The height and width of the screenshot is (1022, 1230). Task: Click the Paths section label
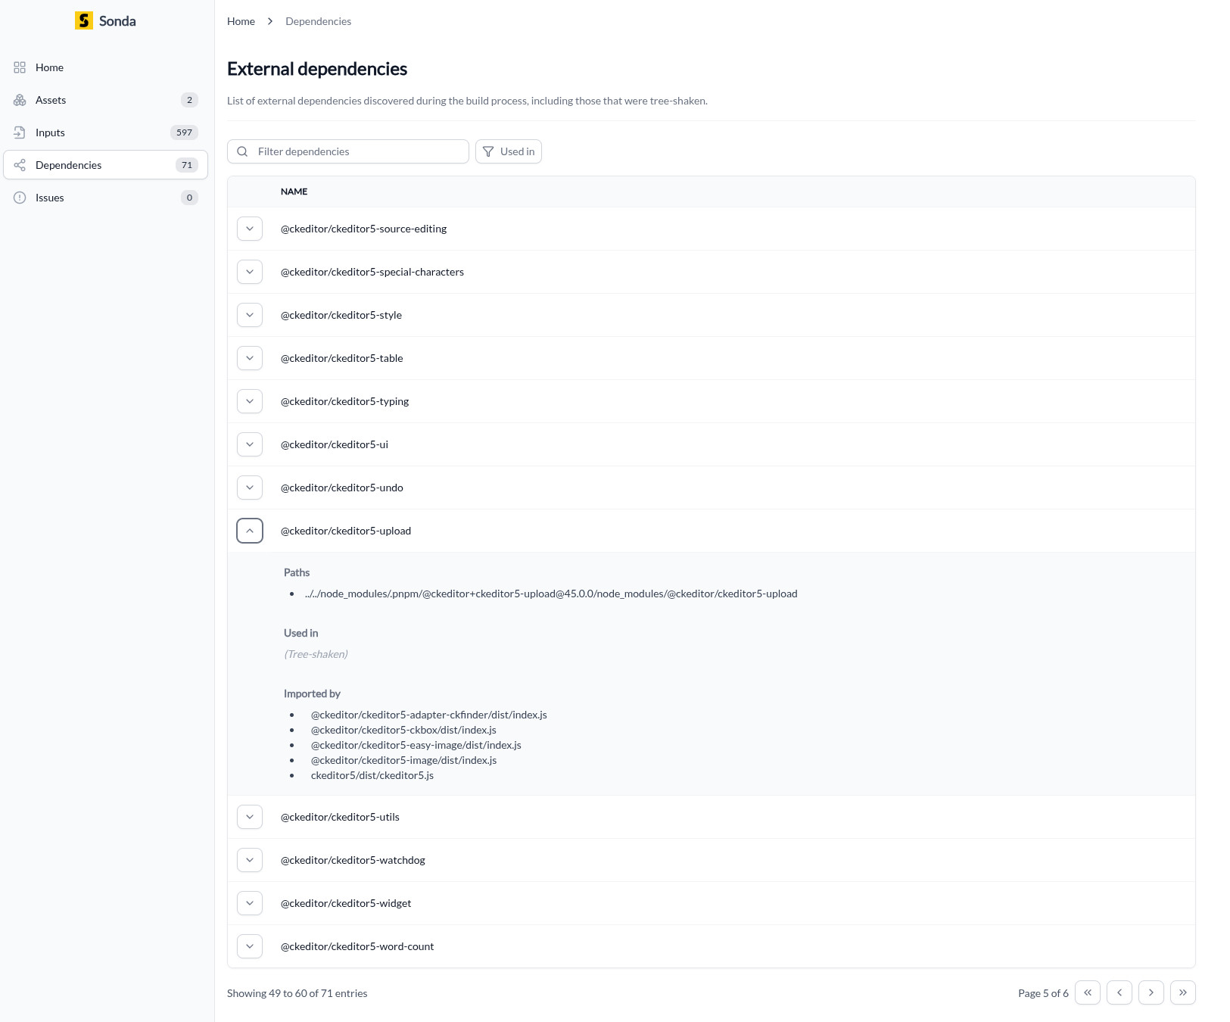(297, 572)
